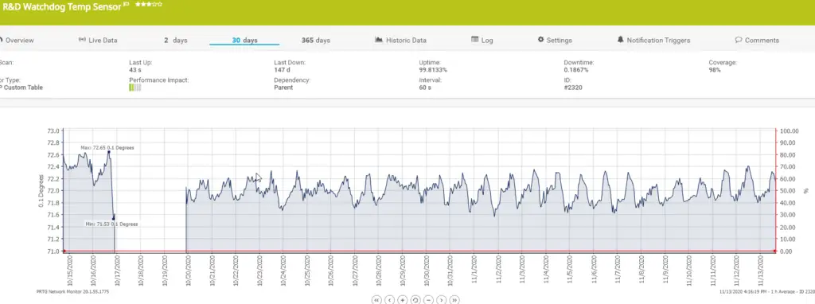Step graph forward with single right arrow

coord(441,300)
